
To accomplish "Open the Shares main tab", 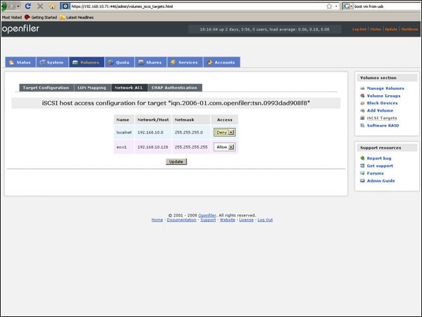I will pos(150,62).
